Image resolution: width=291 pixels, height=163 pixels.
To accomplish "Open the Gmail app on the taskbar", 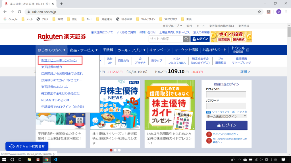I will pos(38,160).
